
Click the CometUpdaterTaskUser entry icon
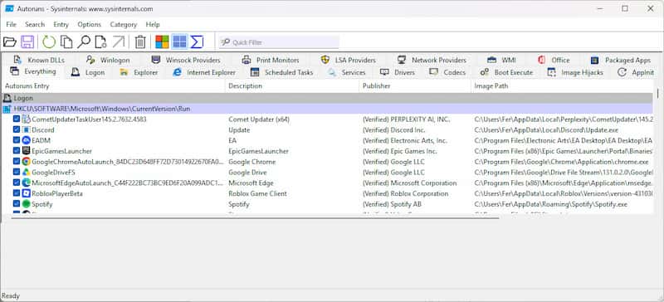(x=27, y=119)
